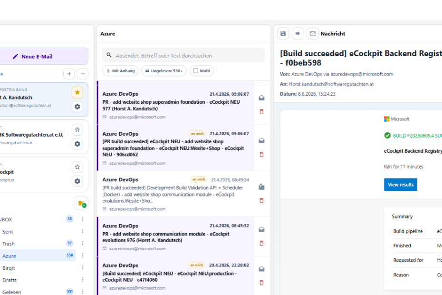This screenshot has height=295, width=442.
Task: Add a new account with the plus button
Action: click(x=69, y=74)
